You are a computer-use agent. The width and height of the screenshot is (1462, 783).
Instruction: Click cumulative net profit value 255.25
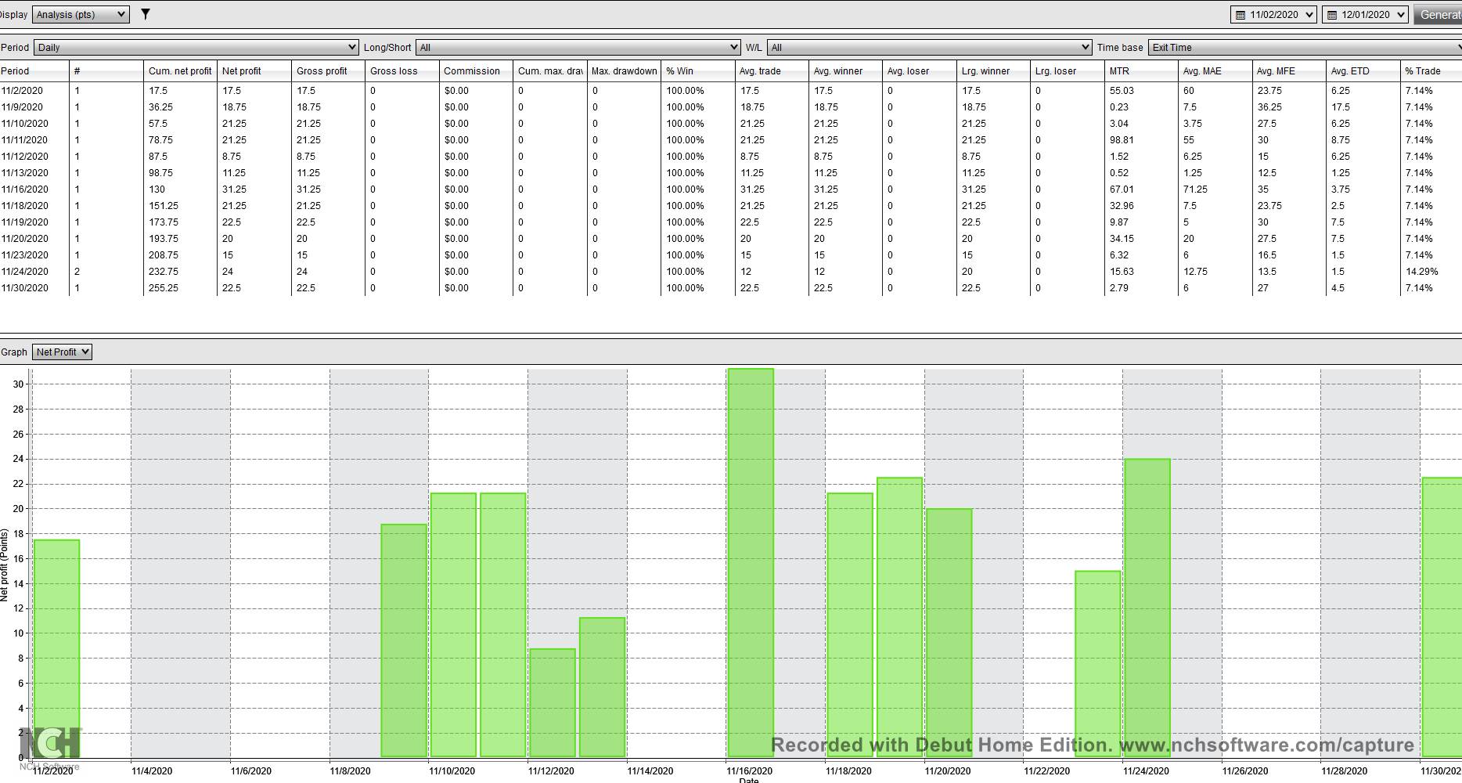[164, 288]
